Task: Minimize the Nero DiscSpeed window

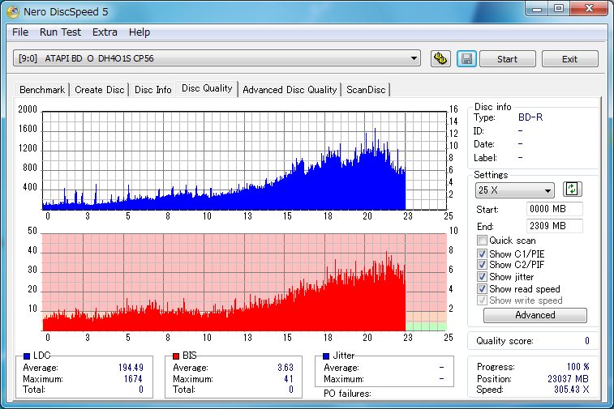Action: pyautogui.click(x=537, y=9)
